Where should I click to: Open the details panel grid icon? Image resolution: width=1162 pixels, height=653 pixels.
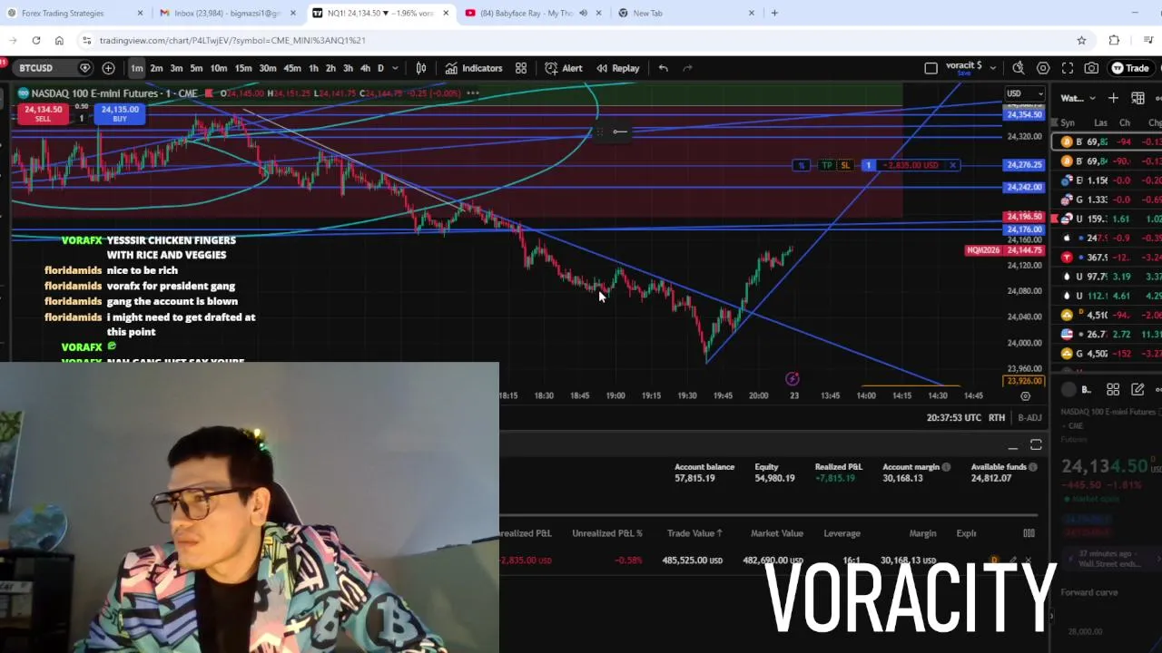click(1113, 390)
